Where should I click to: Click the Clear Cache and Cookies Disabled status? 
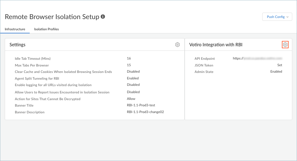133,72
